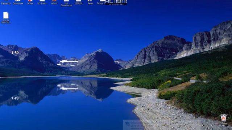Launch the Yandex browser shortcut

[x=30, y=2]
